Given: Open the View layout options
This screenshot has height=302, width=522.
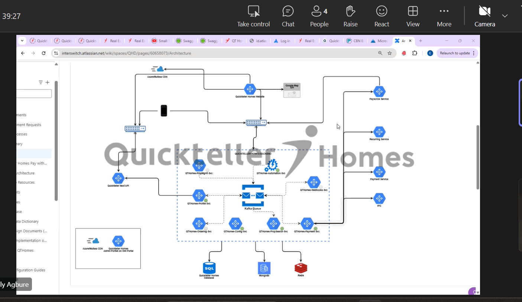Looking at the screenshot, I should click(x=413, y=16).
